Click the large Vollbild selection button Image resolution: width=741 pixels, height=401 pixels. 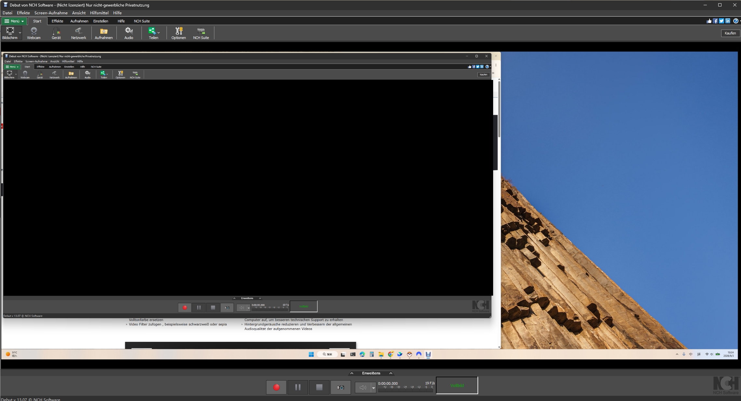pyautogui.click(x=457, y=385)
